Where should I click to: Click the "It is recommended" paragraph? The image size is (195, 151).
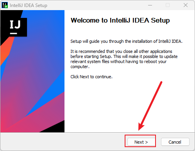coord(124,59)
